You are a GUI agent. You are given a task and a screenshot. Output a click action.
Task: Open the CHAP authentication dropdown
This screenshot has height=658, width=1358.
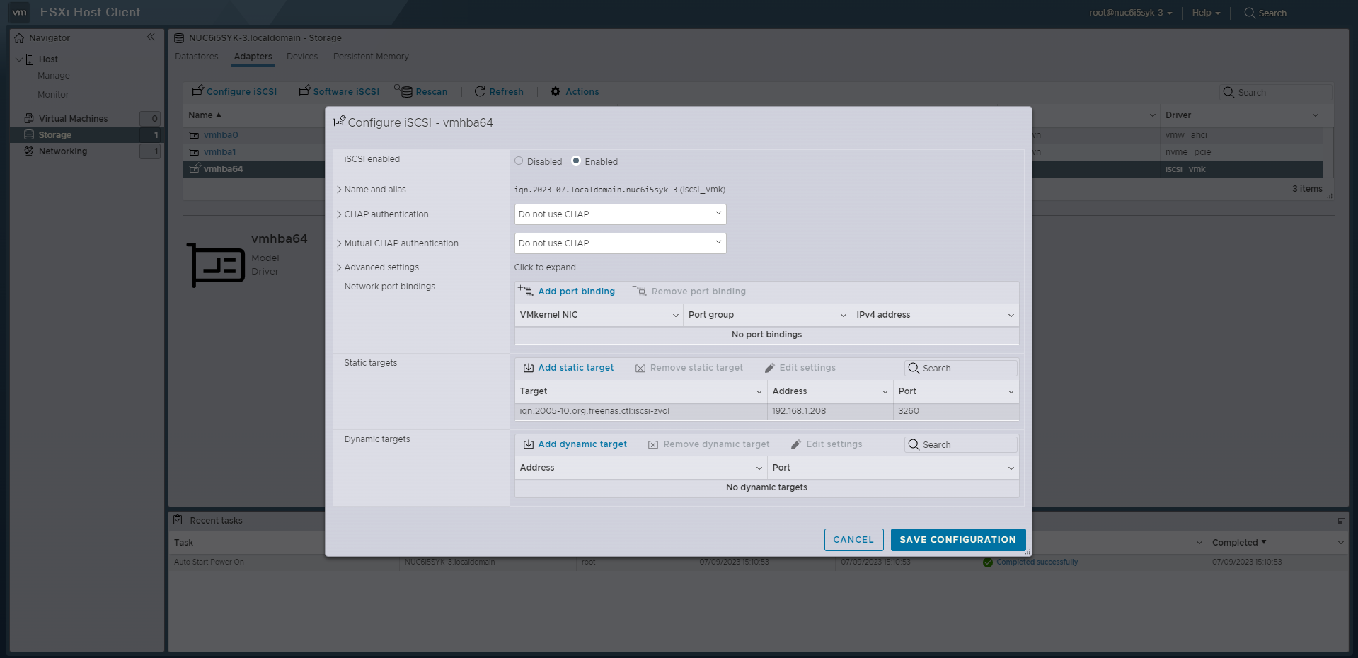tap(620, 214)
